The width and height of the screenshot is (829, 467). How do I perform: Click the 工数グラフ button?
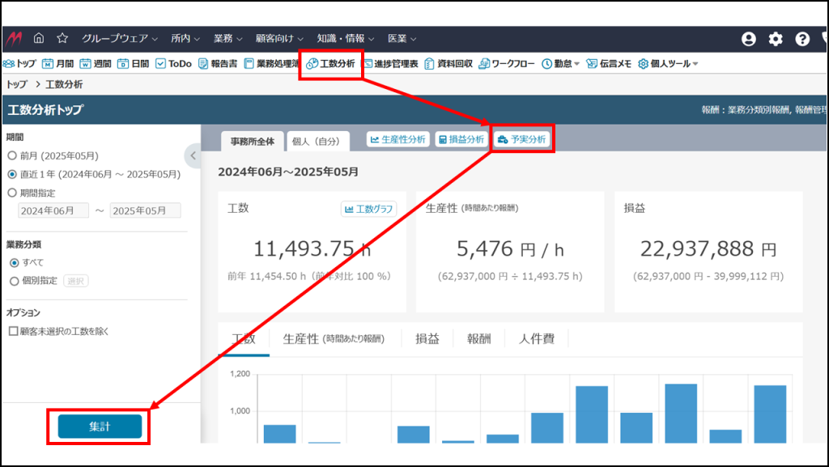(368, 209)
